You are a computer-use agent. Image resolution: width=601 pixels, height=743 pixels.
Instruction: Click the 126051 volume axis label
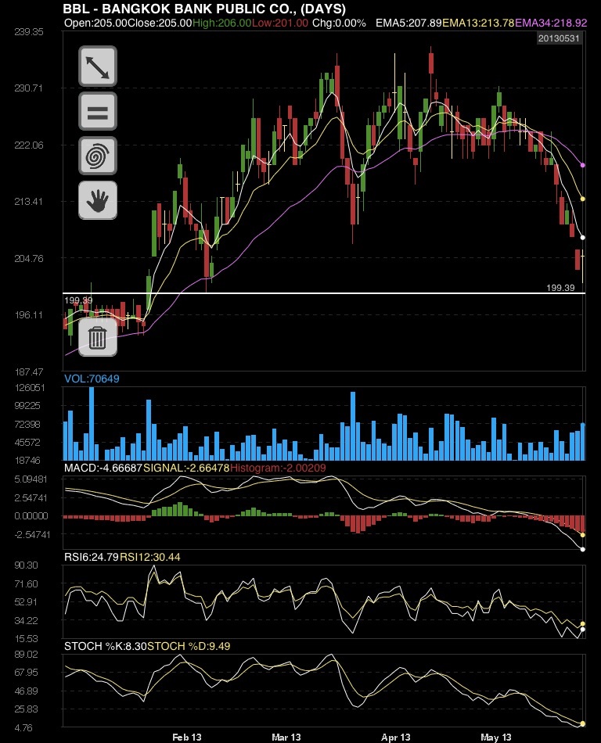[x=30, y=388]
